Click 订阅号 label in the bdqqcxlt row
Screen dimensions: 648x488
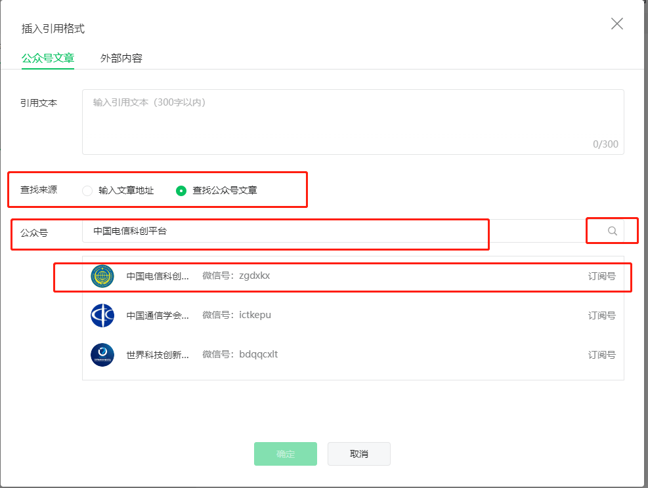click(601, 355)
